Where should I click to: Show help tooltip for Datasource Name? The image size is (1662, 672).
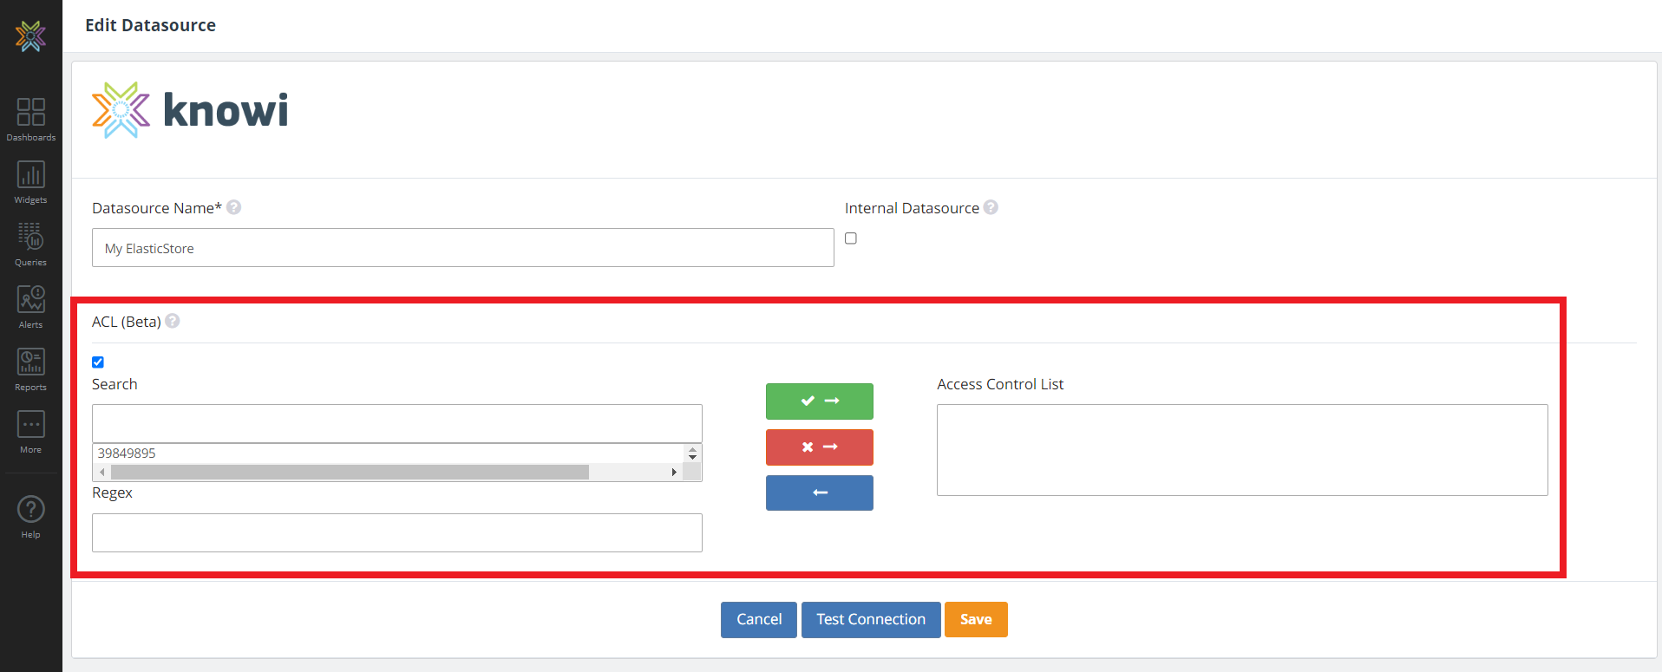234,207
